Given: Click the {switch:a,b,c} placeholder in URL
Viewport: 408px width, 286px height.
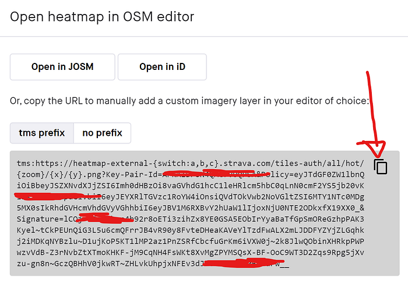Looking at the screenshot, I should click(186, 163).
